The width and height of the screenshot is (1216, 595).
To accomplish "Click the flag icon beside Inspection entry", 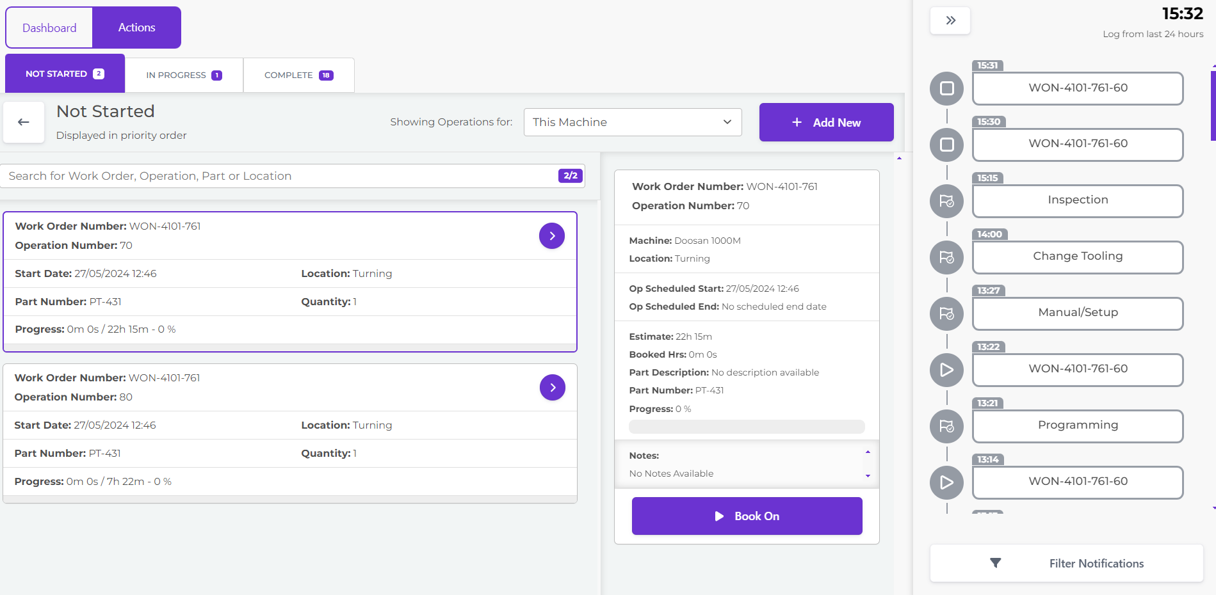I will coord(946,201).
